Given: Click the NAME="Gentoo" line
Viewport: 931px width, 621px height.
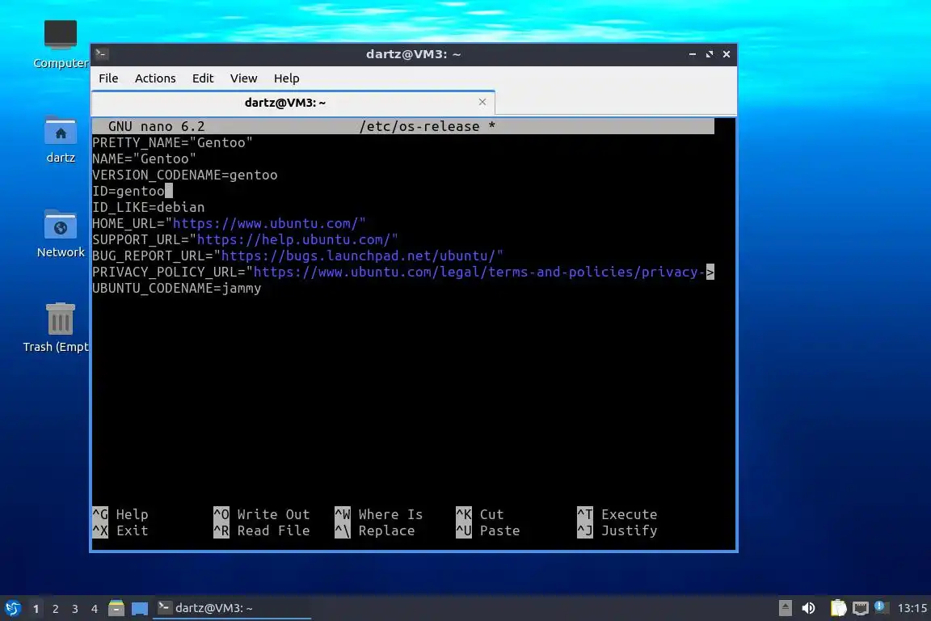Looking at the screenshot, I should pos(144,158).
